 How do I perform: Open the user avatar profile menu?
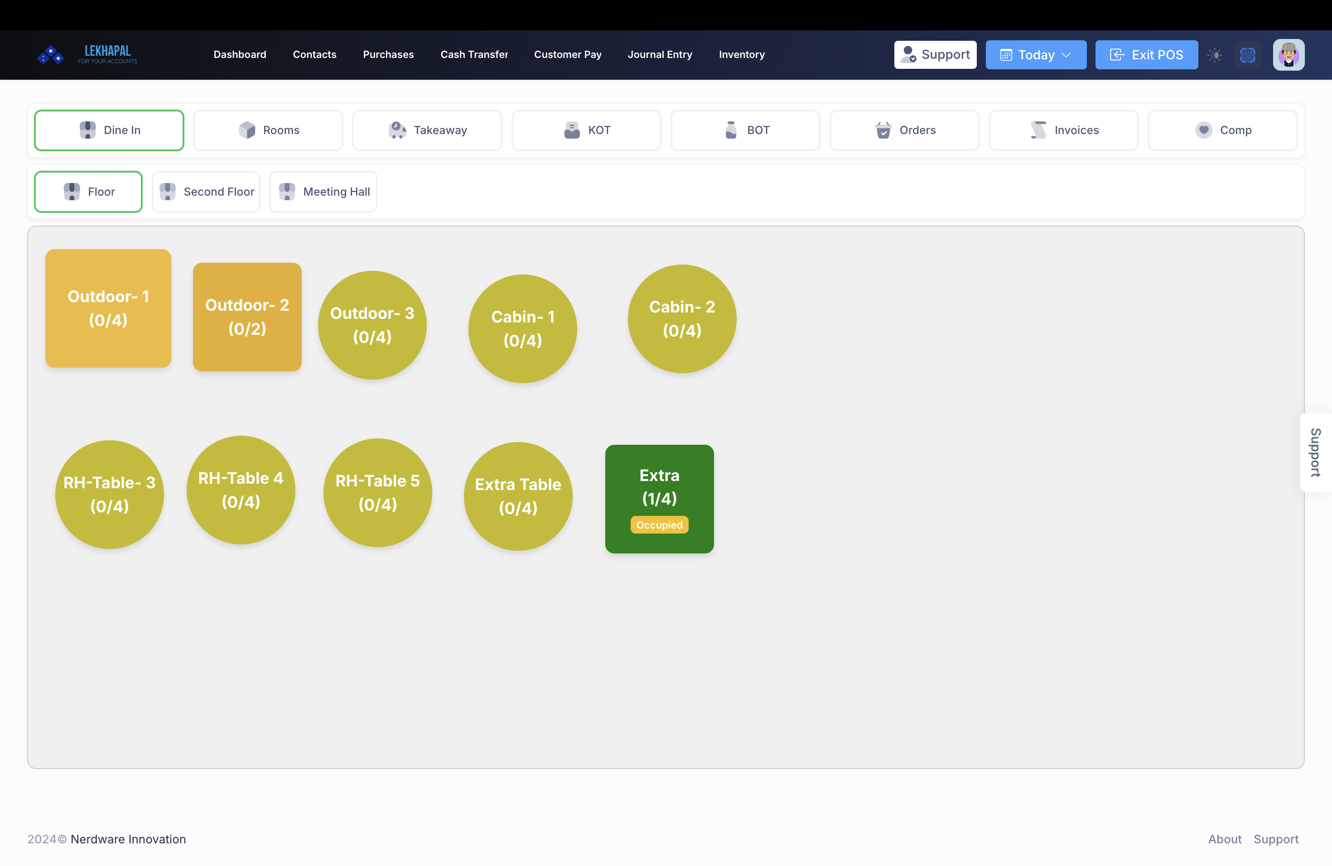tap(1289, 55)
